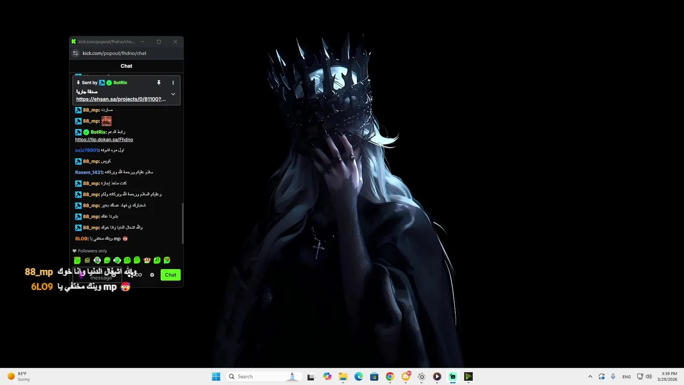This screenshot has height=385, width=684.
Task: Click BotRix verified badge in chat message
Action: pyautogui.click(x=86, y=132)
